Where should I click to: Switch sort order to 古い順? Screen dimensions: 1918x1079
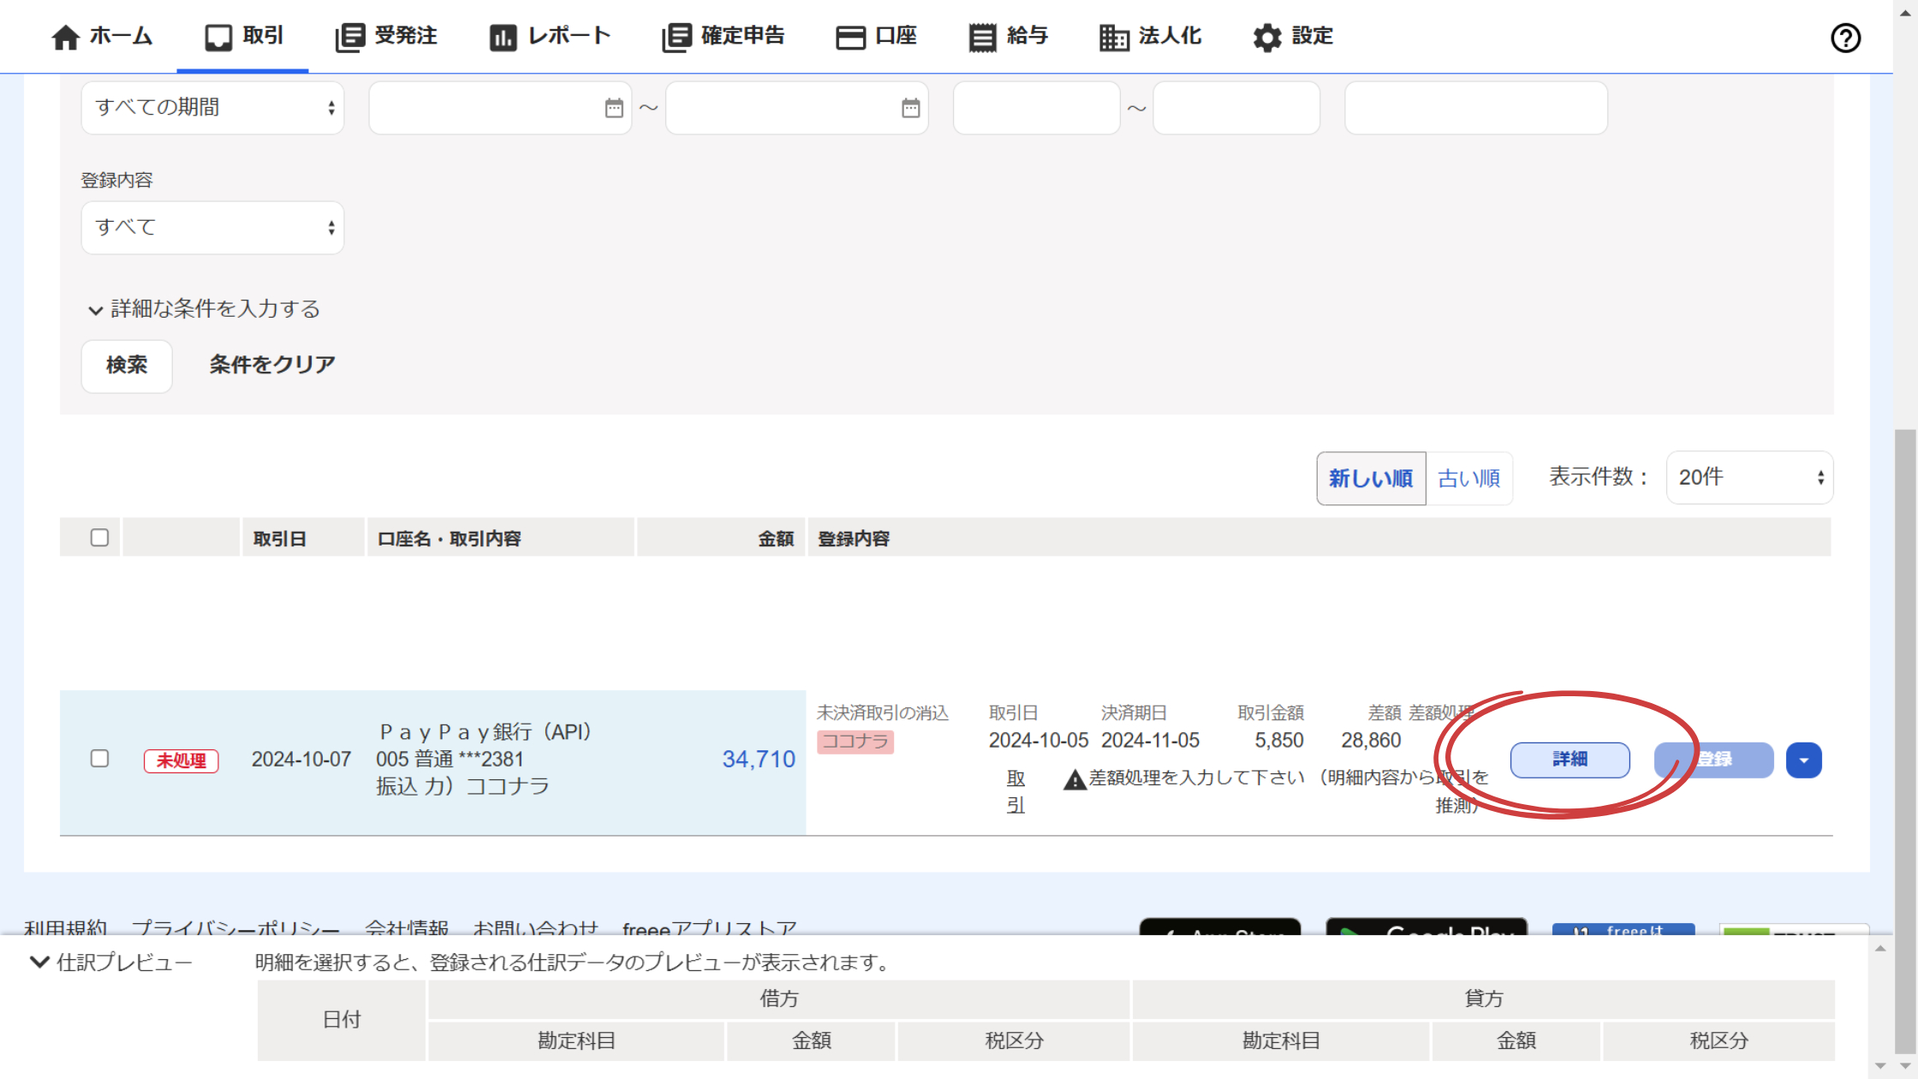click(x=1468, y=478)
